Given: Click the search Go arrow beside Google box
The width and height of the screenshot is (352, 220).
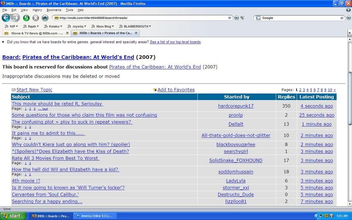Looking at the screenshot, I should click(x=349, y=18).
